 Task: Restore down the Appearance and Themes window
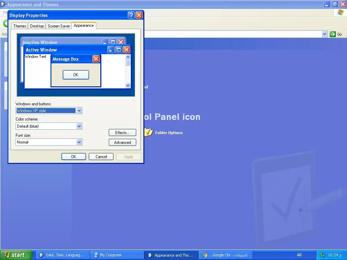coord(335,4)
